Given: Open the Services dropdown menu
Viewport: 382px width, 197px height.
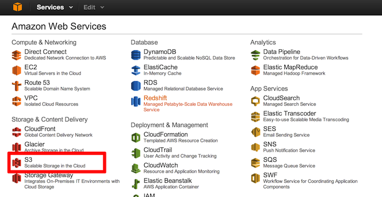Looking at the screenshot, I should (x=55, y=7).
